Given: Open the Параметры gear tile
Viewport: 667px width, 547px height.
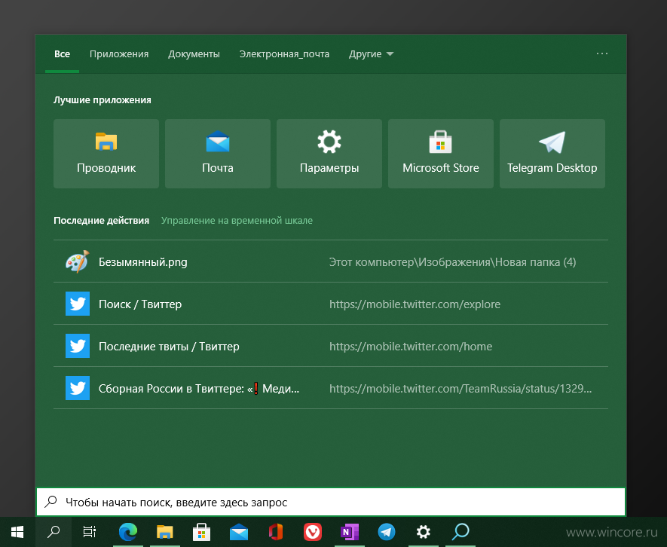Looking at the screenshot, I should click(329, 154).
